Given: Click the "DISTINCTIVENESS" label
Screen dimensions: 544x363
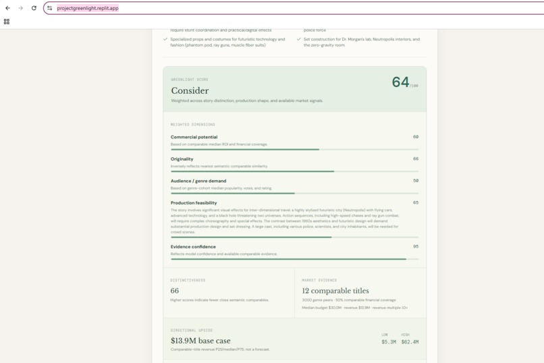Looking at the screenshot, I should pos(188,280).
